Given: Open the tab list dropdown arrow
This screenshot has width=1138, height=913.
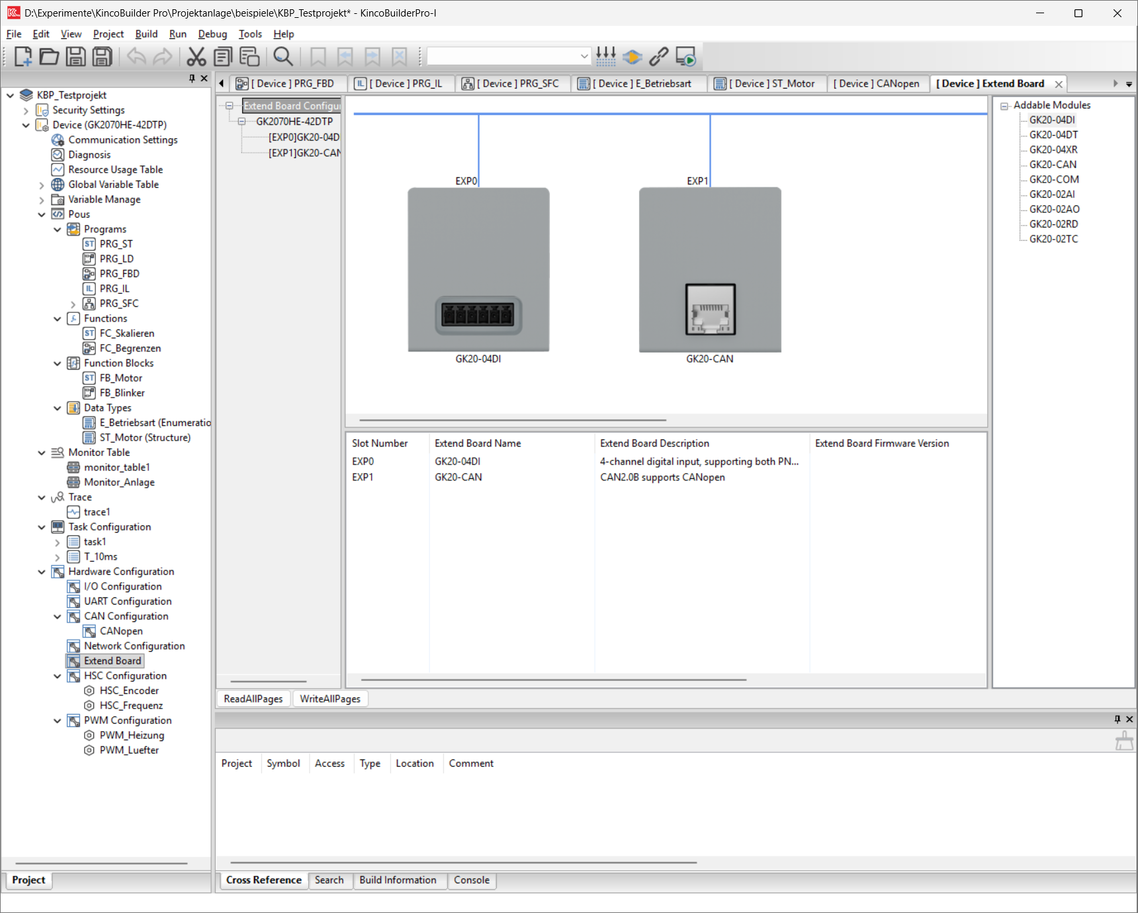Looking at the screenshot, I should [x=1129, y=84].
